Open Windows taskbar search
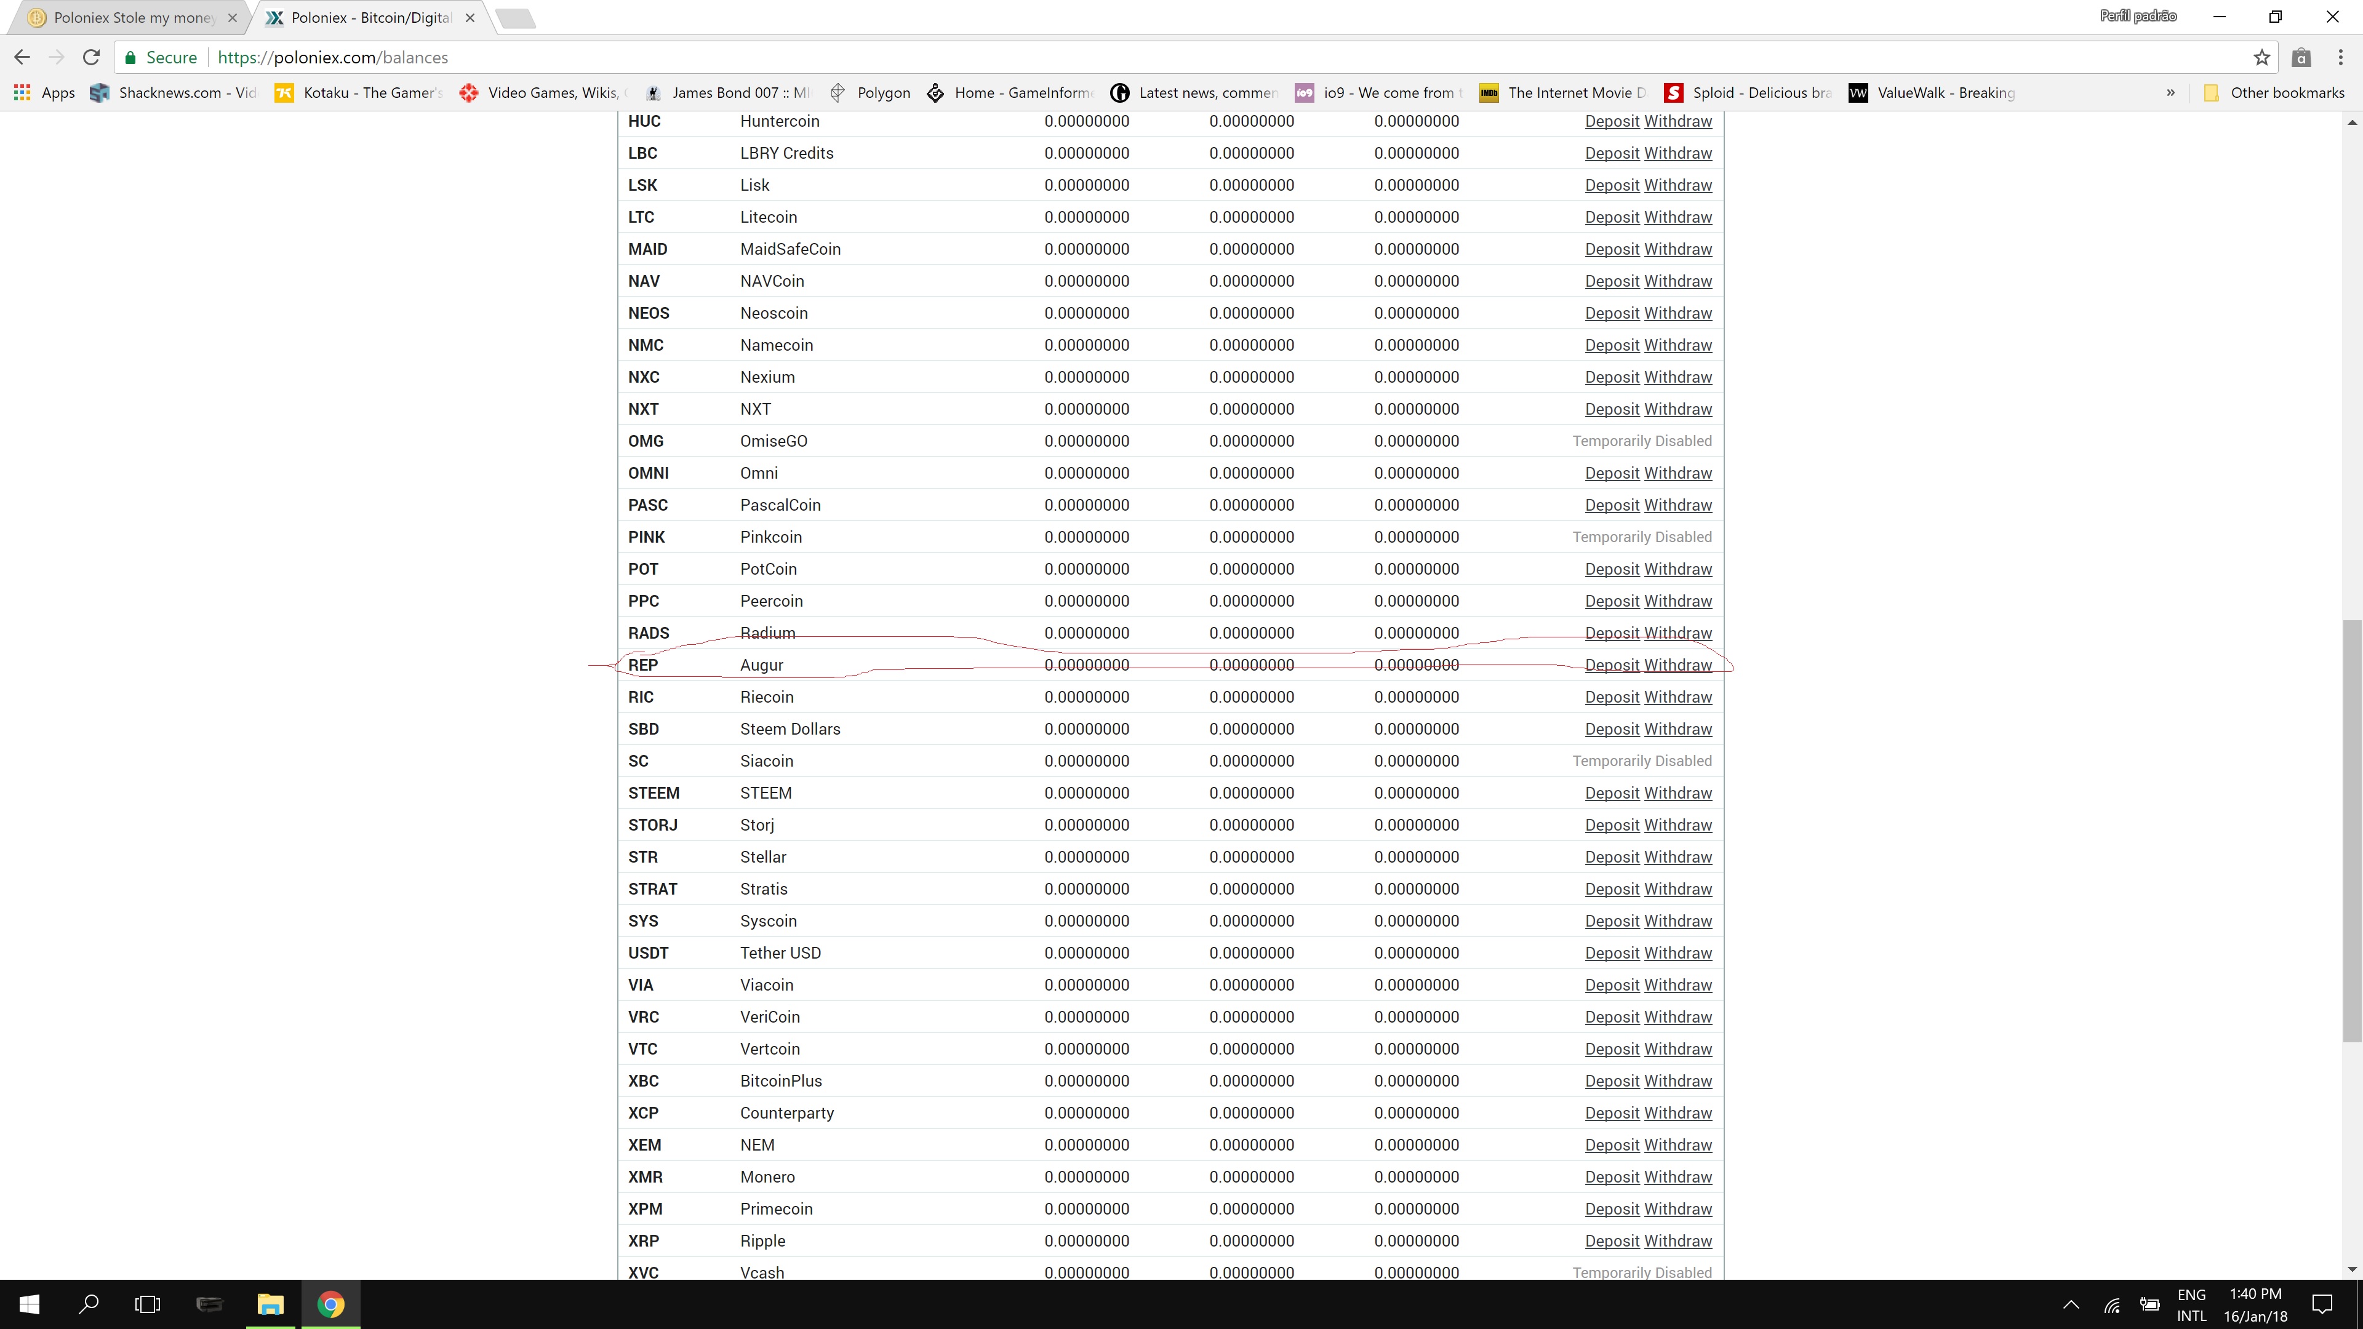This screenshot has width=2363, height=1329. click(x=89, y=1304)
